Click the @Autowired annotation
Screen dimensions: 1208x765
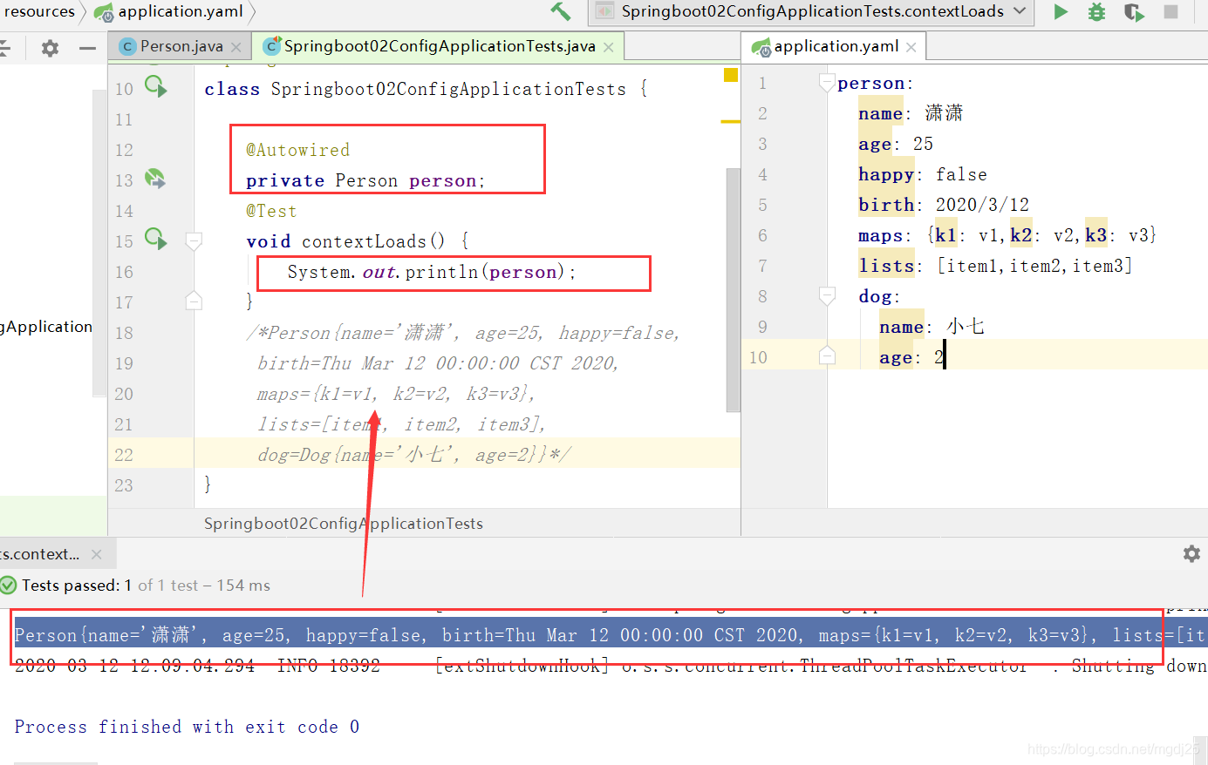pos(297,150)
